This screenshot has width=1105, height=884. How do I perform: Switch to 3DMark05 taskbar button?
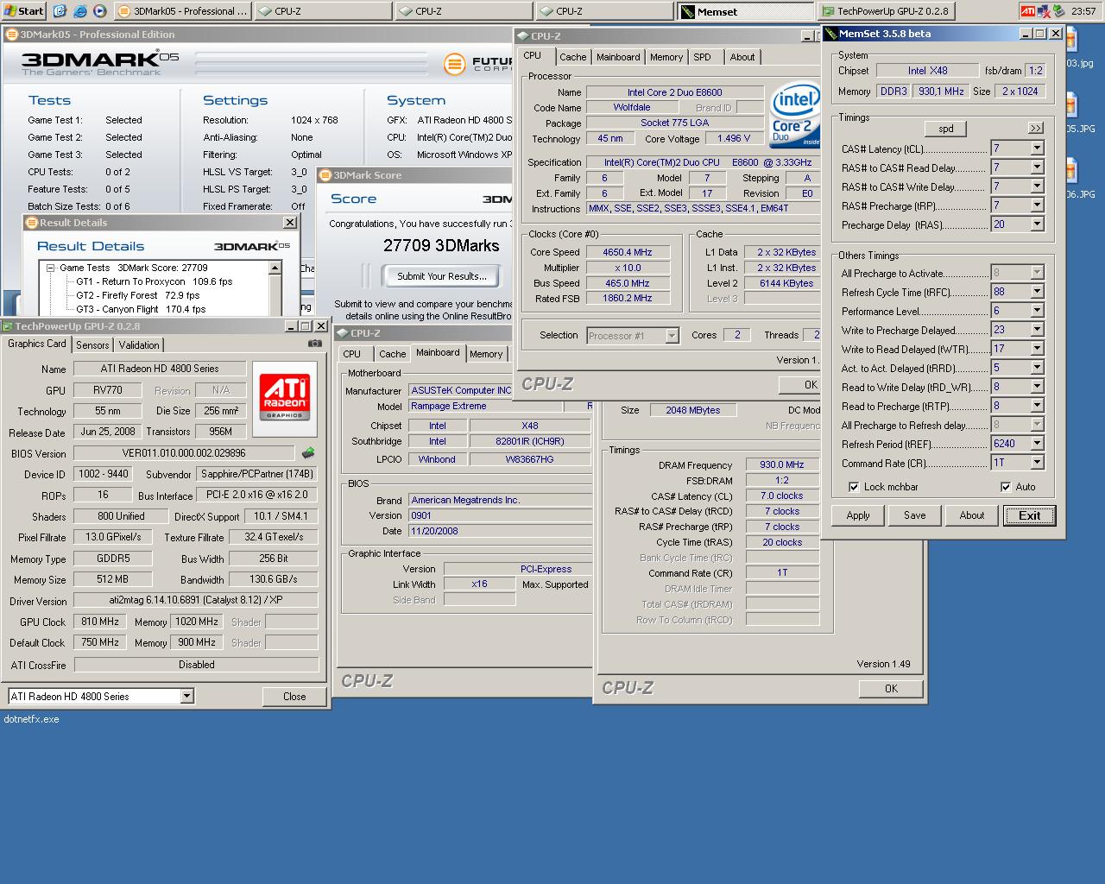tap(182, 11)
